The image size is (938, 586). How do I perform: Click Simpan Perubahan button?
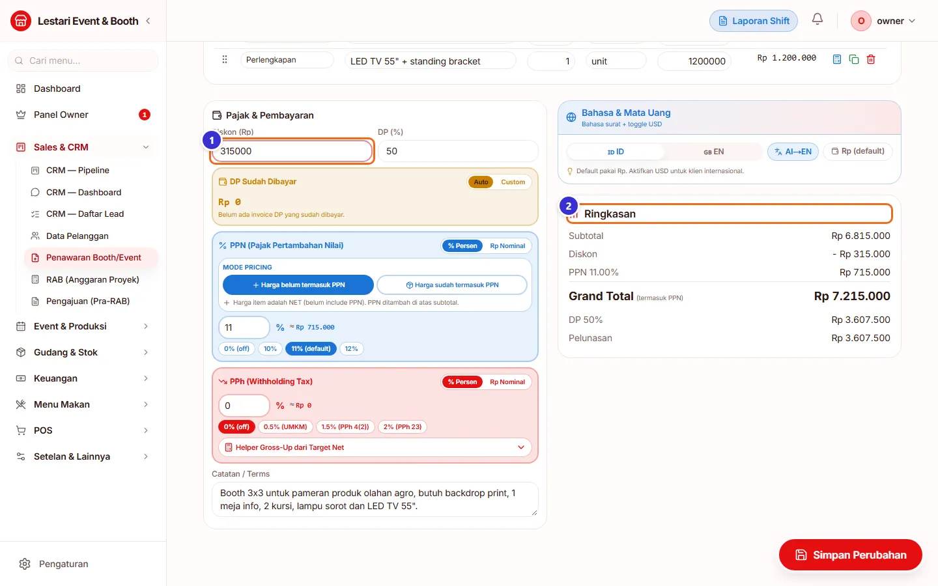(851, 555)
